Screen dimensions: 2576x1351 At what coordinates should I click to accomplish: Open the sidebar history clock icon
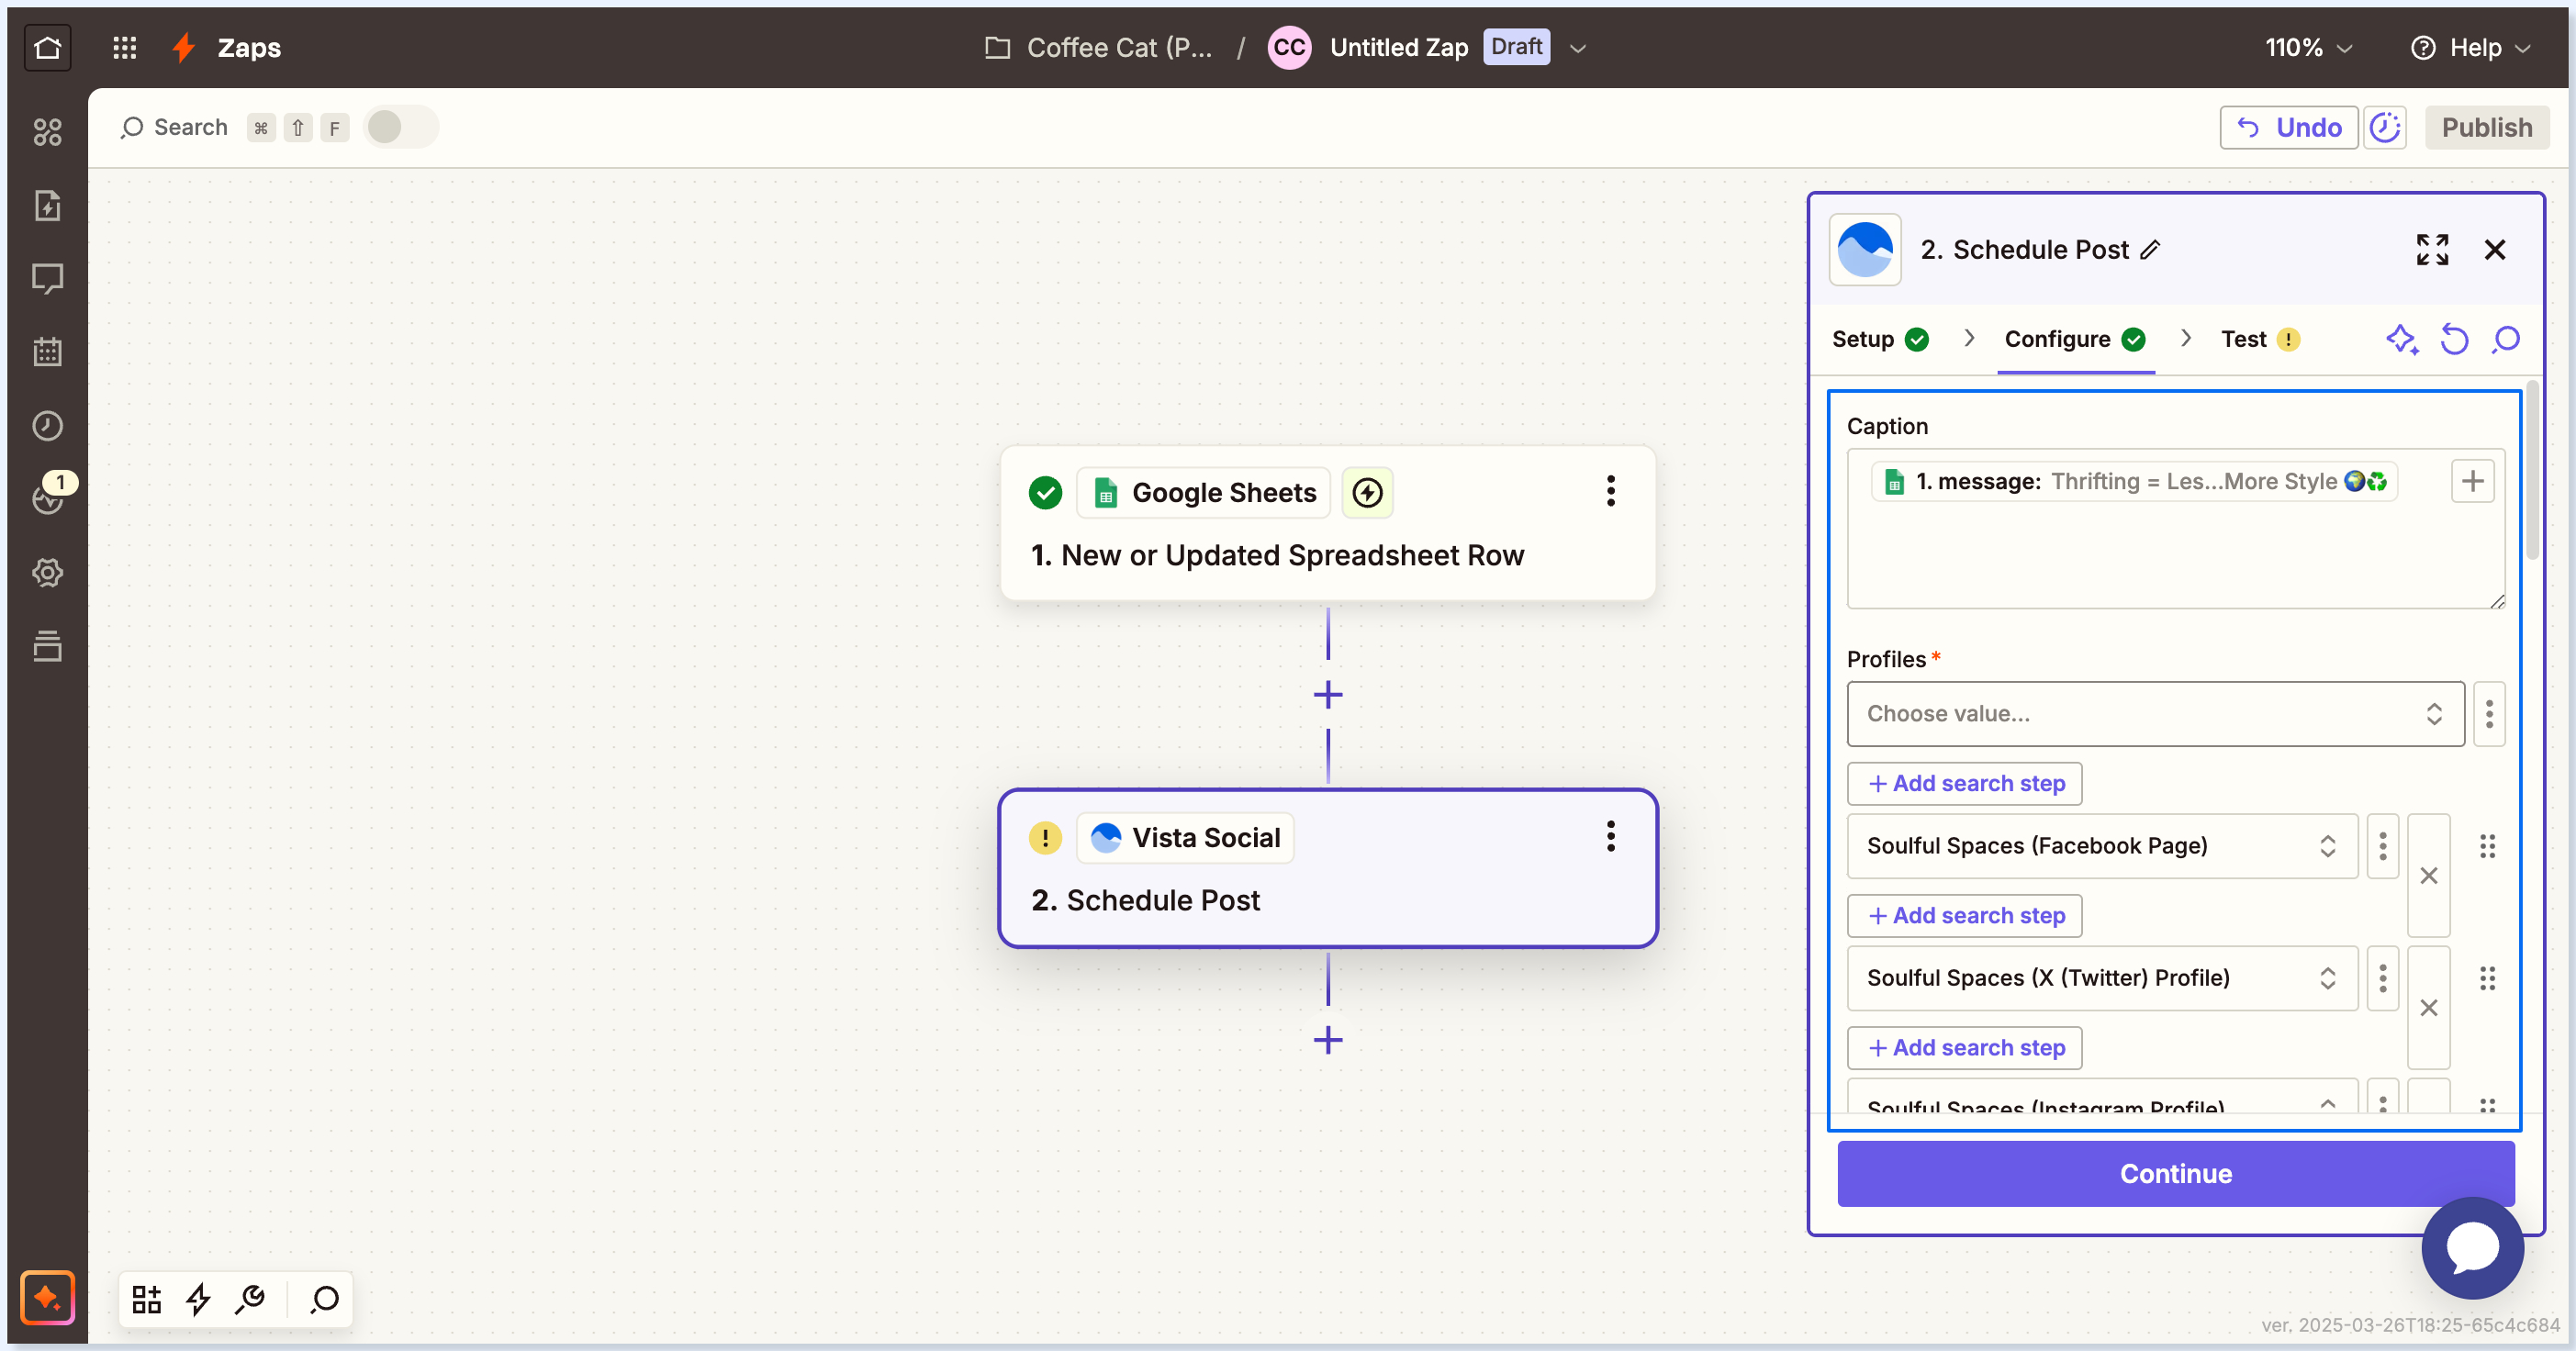(x=47, y=425)
